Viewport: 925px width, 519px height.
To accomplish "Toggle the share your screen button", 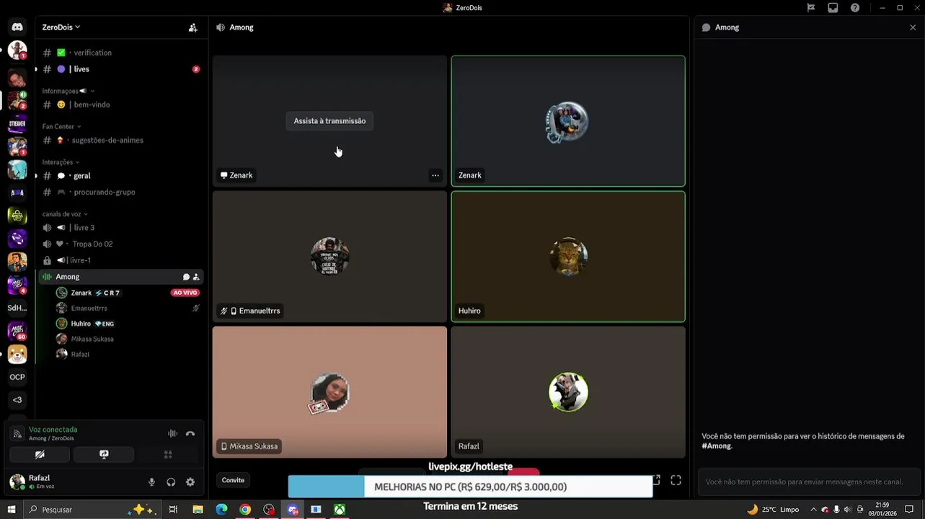I will (104, 455).
